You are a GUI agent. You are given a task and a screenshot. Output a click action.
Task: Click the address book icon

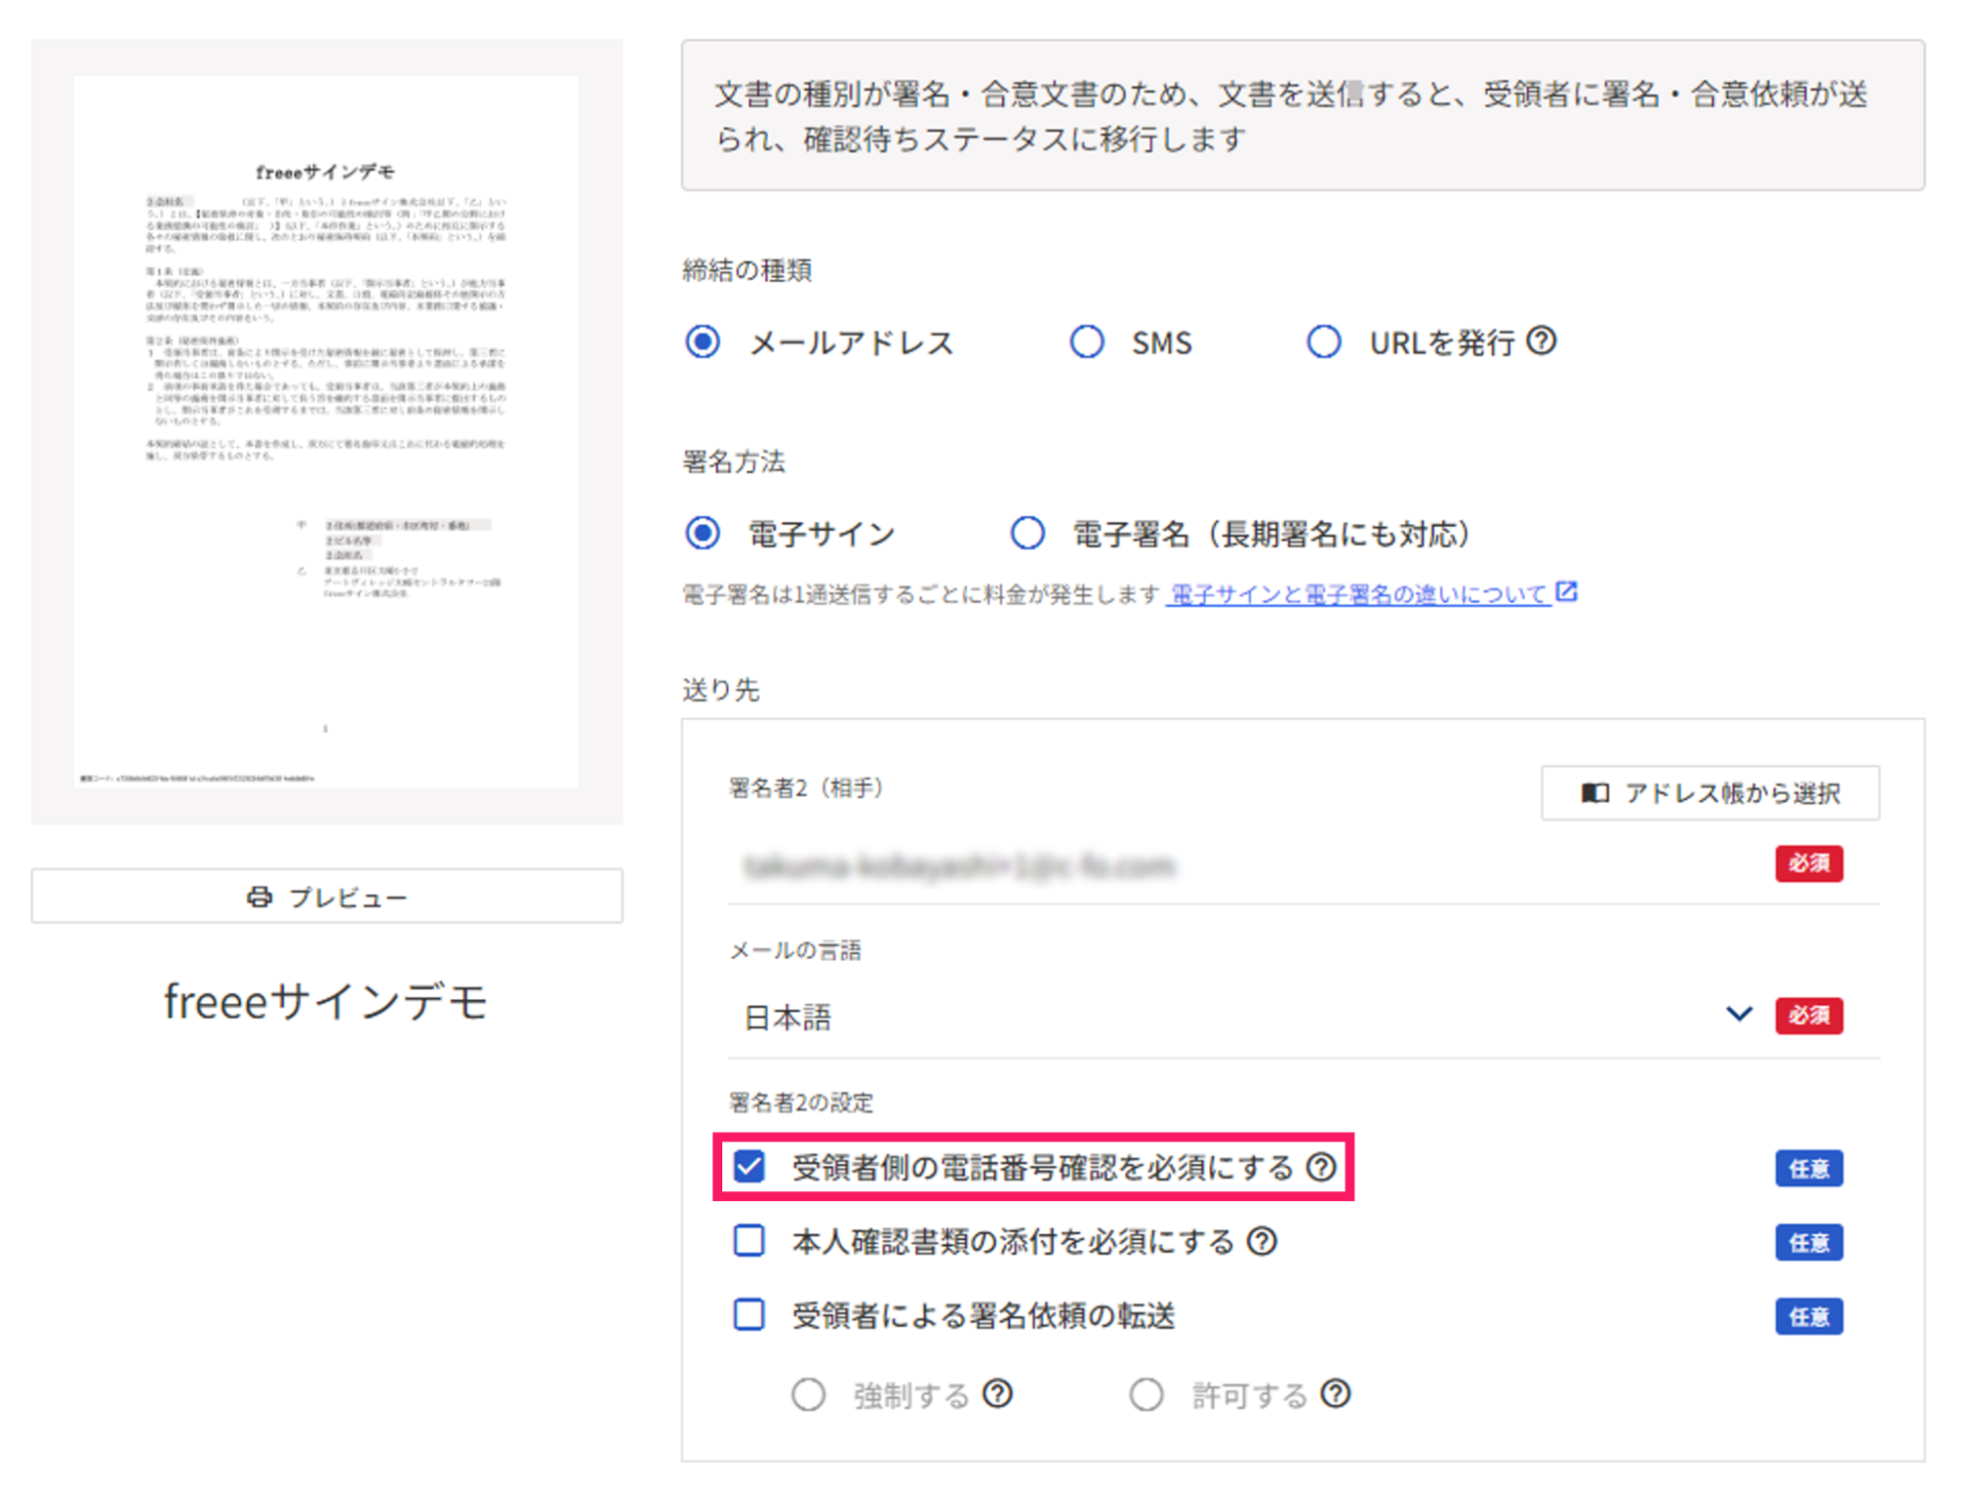(1595, 793)
